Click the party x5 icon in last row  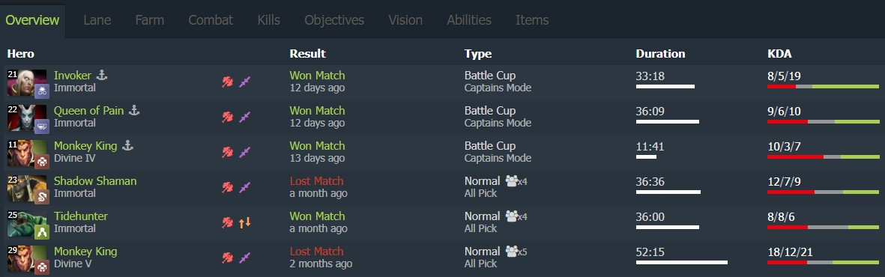tap(516, 252)
